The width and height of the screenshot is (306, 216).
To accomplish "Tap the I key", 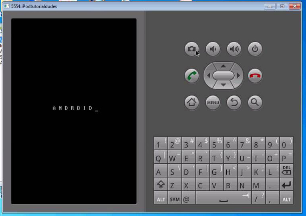I will (x=258, y=157).
